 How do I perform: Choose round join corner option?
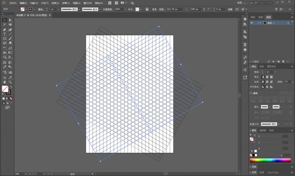pos(267,82)
